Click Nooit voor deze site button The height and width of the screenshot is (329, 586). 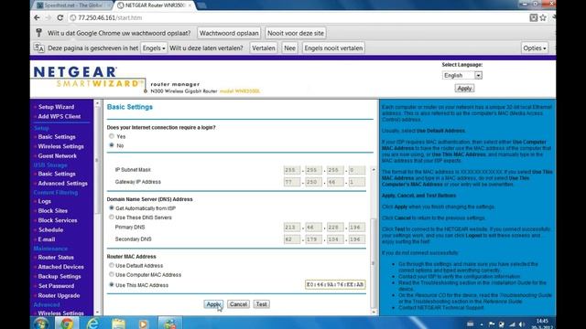click(x=296, y=33)
